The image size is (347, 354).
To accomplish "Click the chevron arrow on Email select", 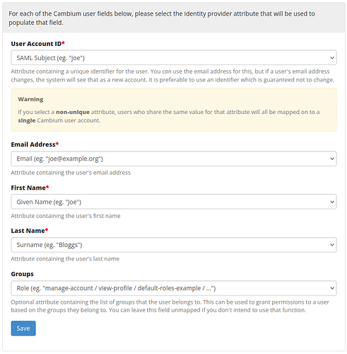I will [x=332, y=159].
